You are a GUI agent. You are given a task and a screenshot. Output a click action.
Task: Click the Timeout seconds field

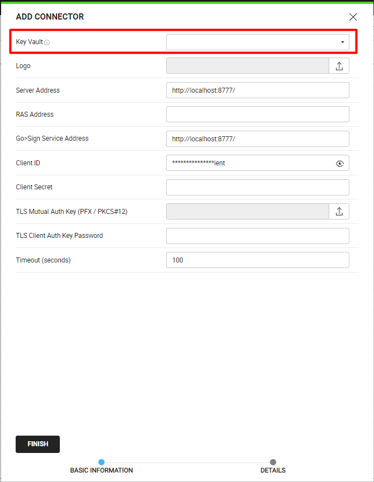click(x=257, y=260)
